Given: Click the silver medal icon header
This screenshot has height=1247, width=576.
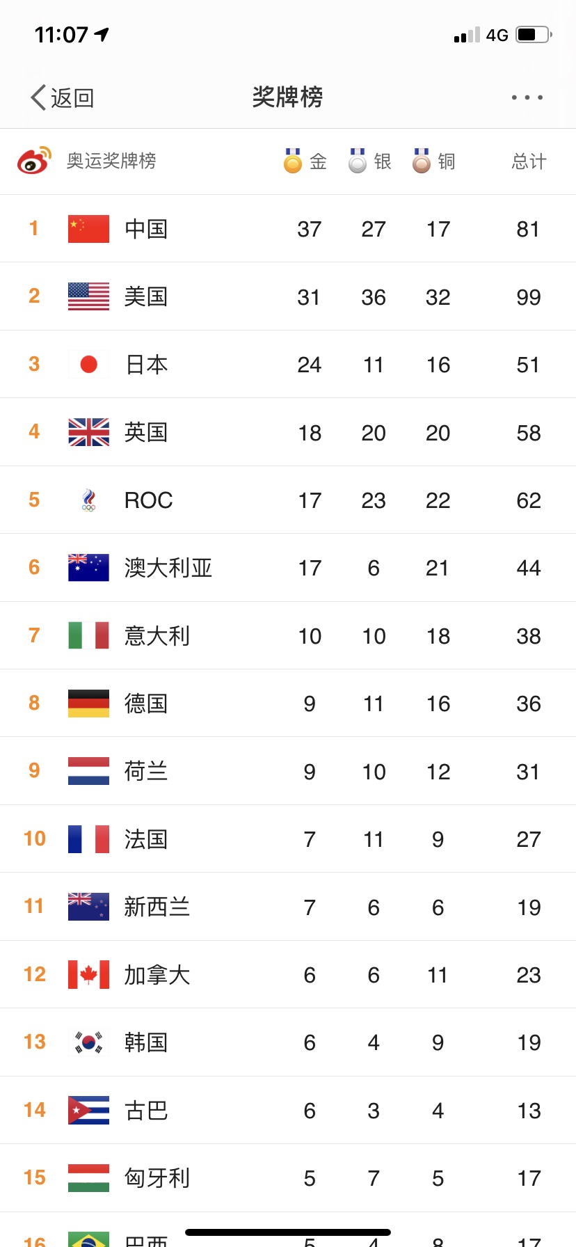Looking at the screenshot, I should [358, 161].
